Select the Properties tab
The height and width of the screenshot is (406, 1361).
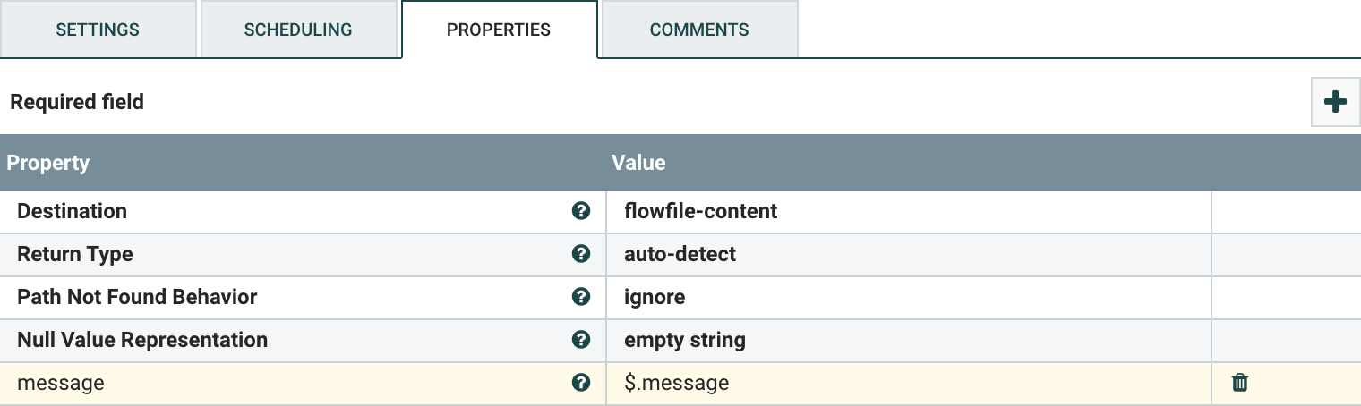pos(499,30)
